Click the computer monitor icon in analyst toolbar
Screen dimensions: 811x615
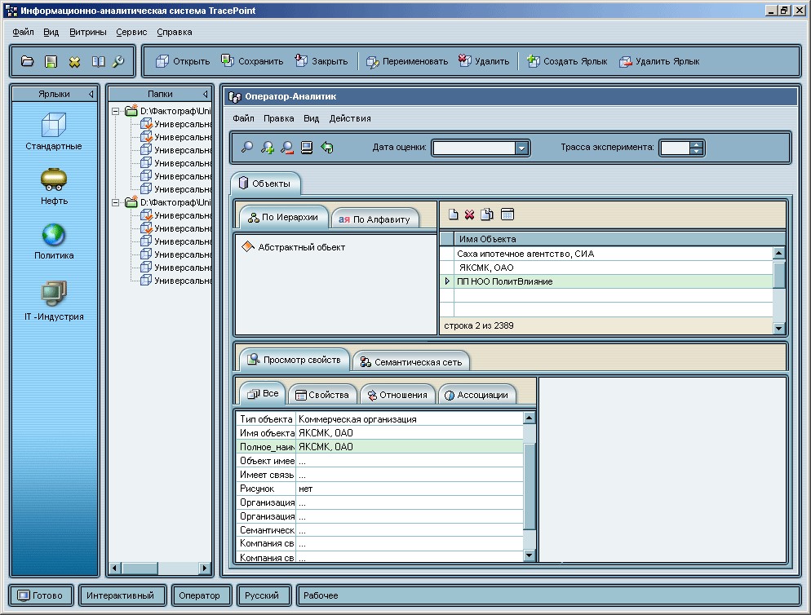coord(307,148)
